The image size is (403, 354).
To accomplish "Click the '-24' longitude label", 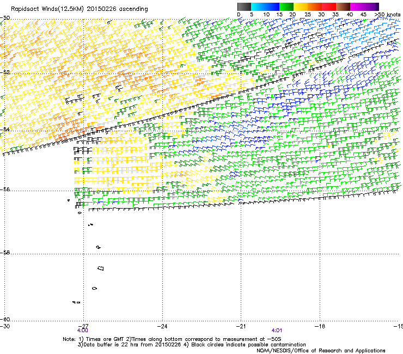I will tap(162, 326).
